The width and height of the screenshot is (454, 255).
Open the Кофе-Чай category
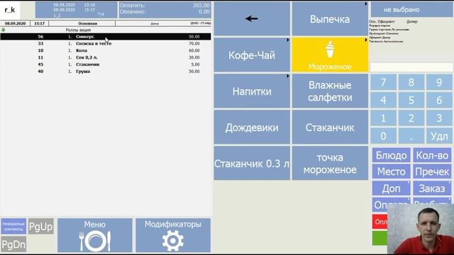(252, 55)
